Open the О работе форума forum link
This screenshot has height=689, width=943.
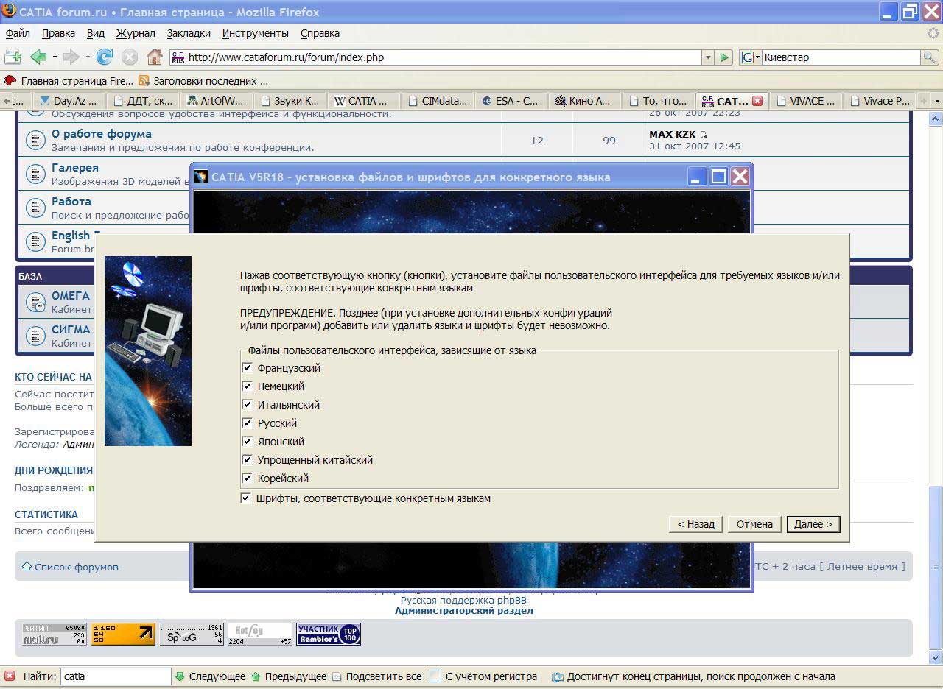coord(102,134)
